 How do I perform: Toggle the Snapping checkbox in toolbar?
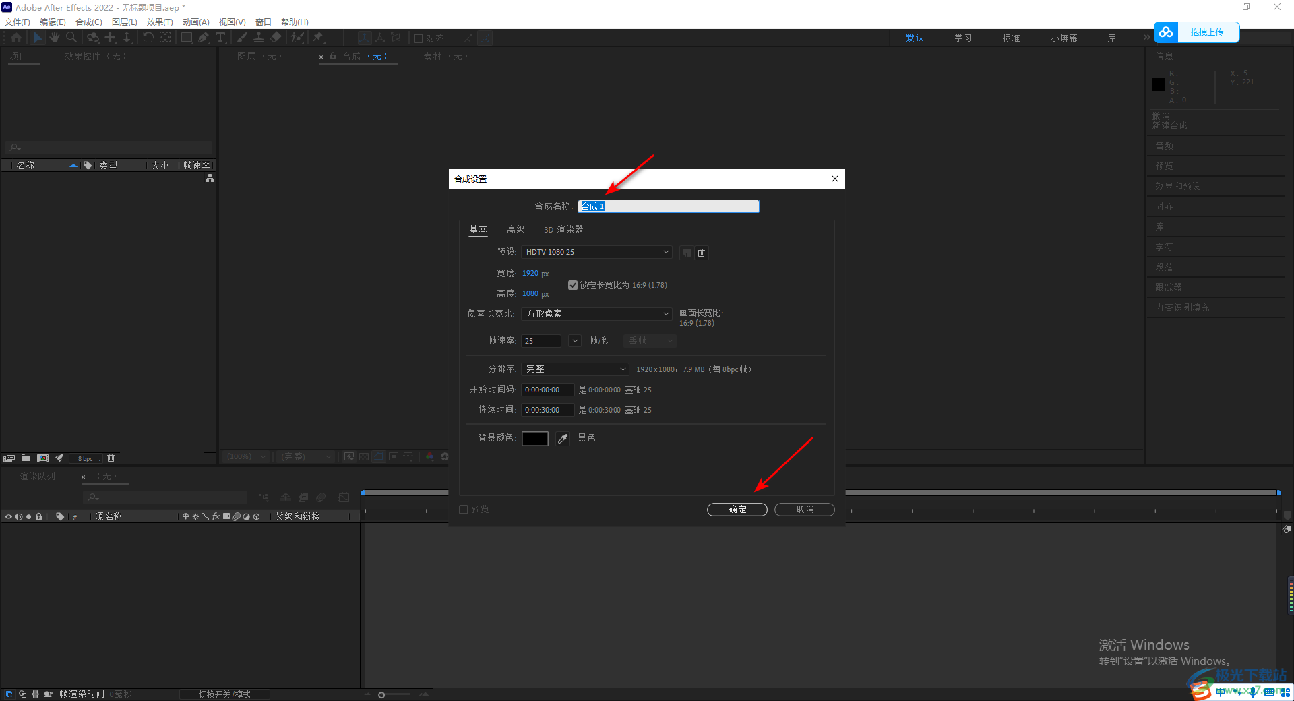tap(419, 38)
